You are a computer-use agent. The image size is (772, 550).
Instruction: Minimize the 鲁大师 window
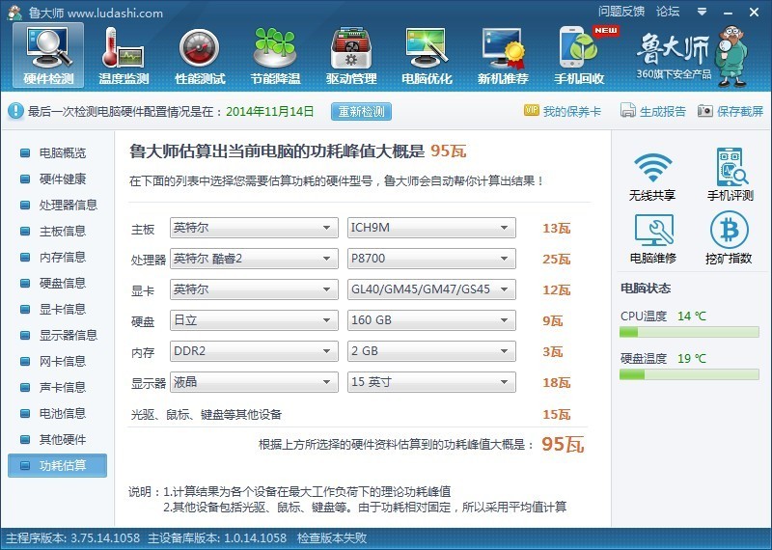click(x=729, y=12)
